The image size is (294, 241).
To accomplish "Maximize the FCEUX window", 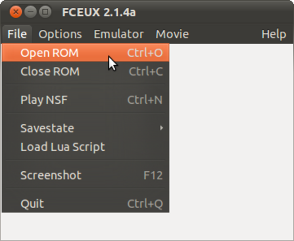I will coord(45,12).
